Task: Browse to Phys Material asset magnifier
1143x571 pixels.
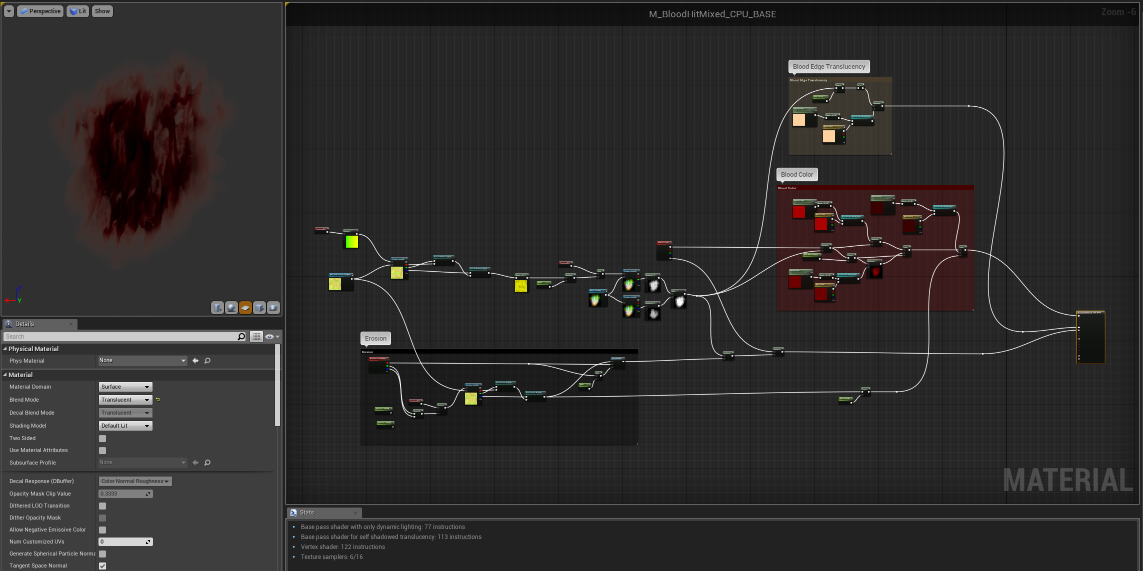Action: pos(207,360)
